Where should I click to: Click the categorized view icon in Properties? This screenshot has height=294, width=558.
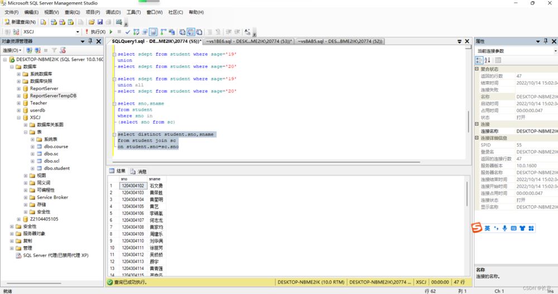[479, 60]
